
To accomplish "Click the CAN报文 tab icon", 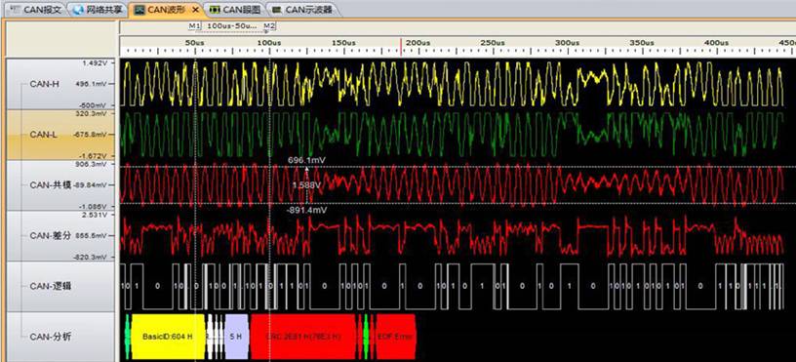I will 15,10.
